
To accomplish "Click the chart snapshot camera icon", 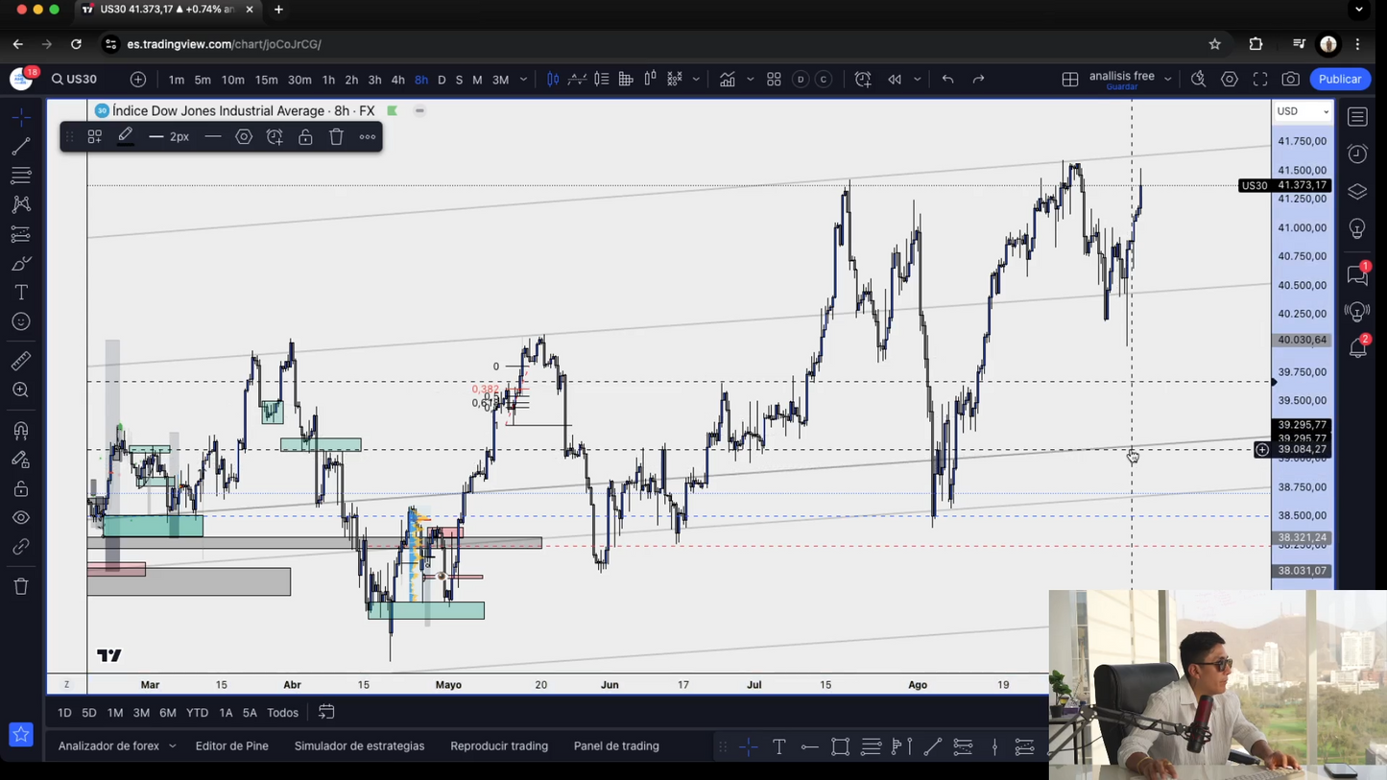I will coord(1291,80).
